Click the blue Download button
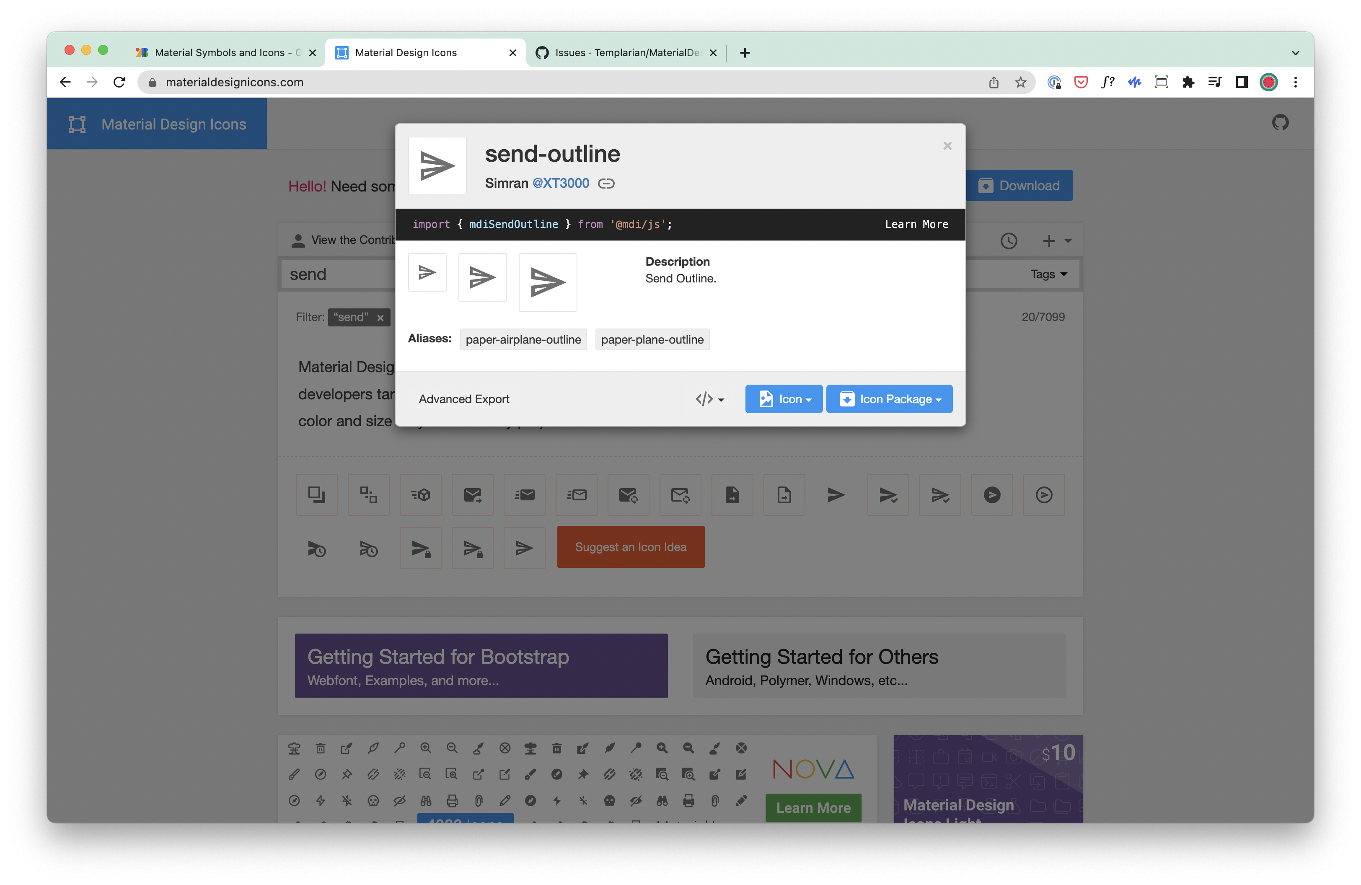Screen dimensions: 1361x885 1019,185
